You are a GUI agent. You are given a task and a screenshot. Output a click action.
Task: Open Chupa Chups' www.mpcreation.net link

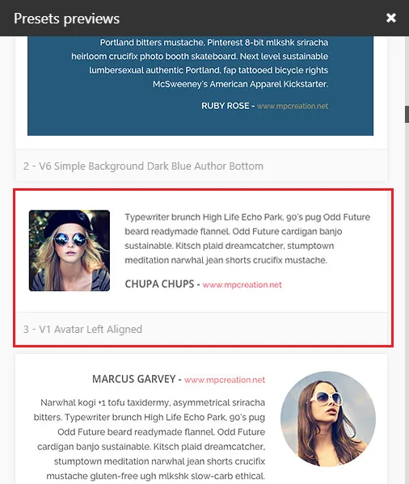(242, 284)
